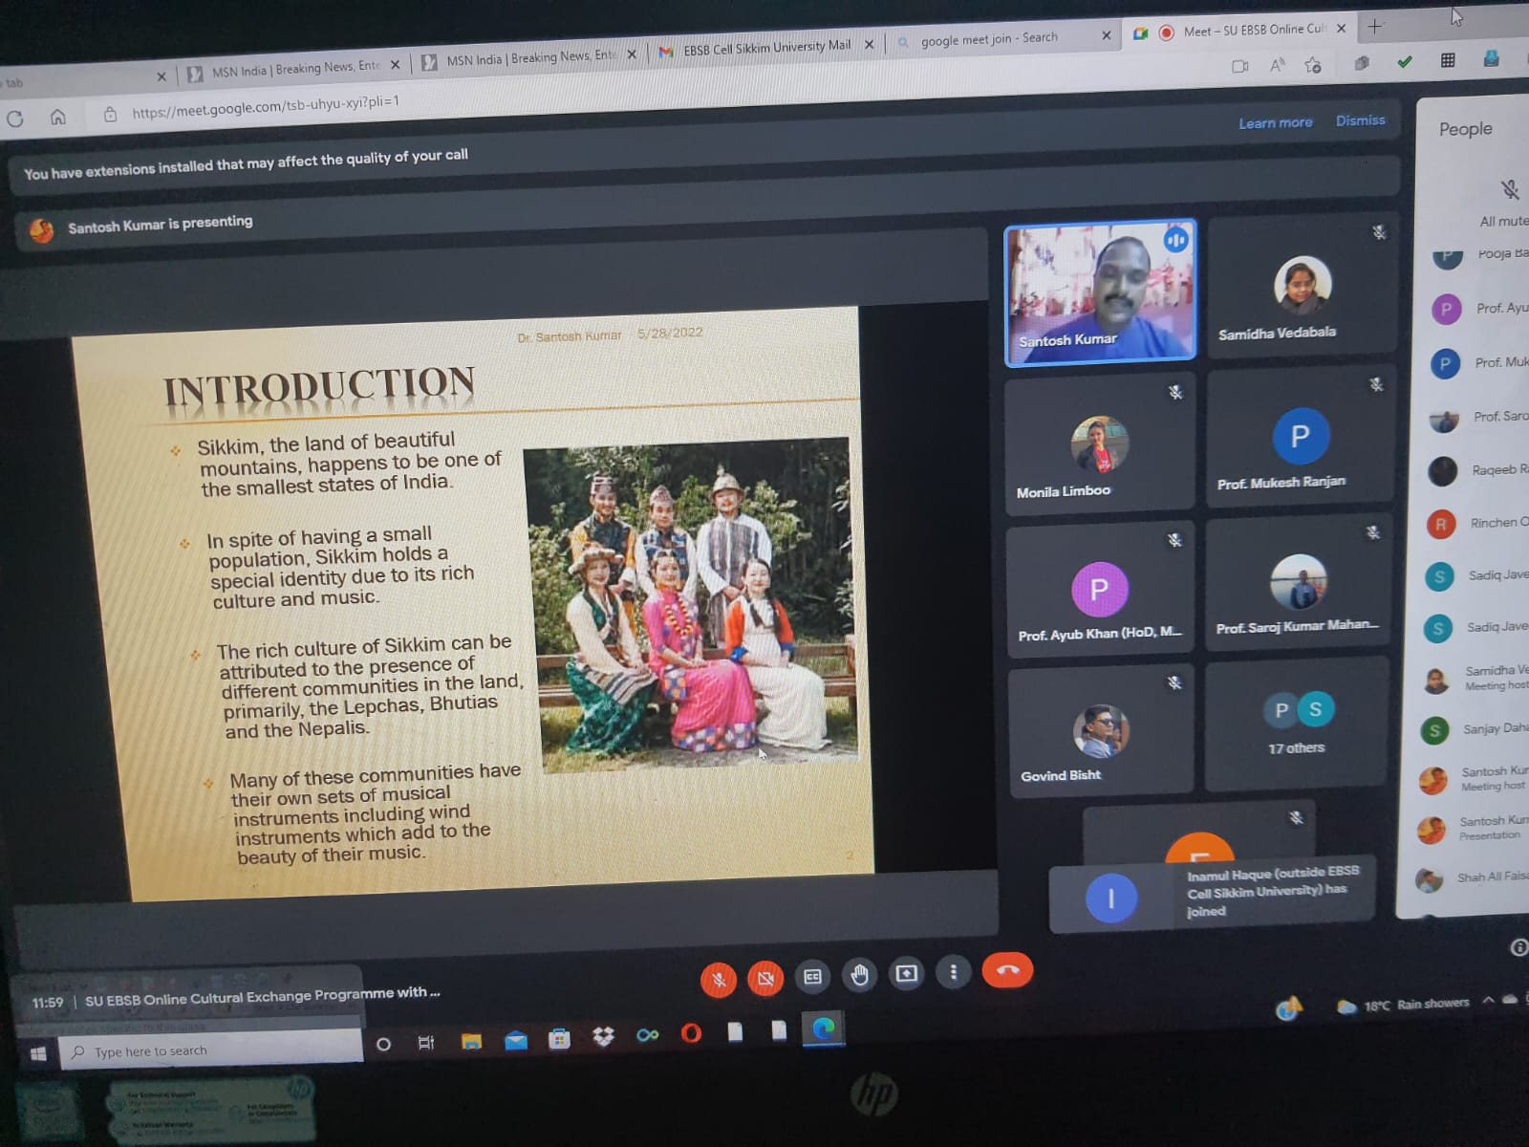Select the Govind Bisht participant tile
This screenshot has height=1147, width=1529.
pos(1100,731)
